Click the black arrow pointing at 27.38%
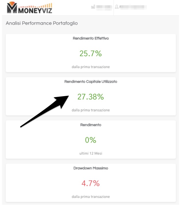The image size is (181, 205). [x=44, y=111]
